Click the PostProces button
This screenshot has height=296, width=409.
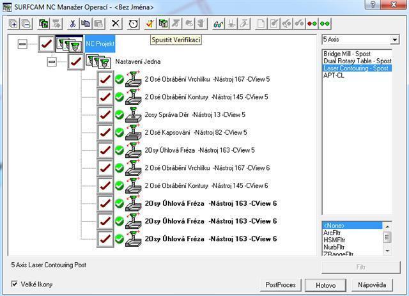(x=281, y=284)
